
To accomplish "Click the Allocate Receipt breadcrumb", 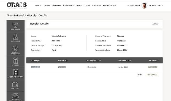I will tap(16, 15).
